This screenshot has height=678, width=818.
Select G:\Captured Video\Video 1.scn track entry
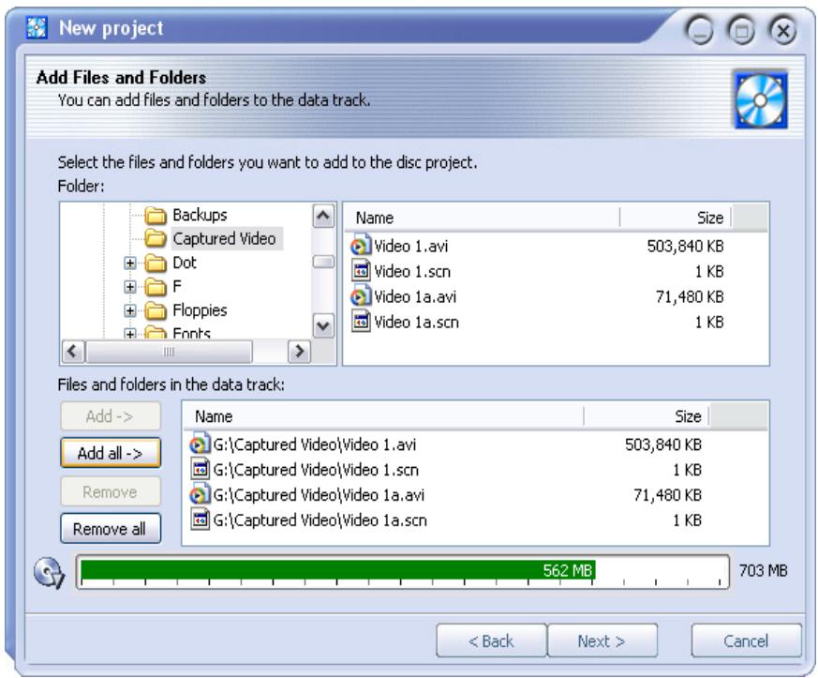tap(316, 470)
